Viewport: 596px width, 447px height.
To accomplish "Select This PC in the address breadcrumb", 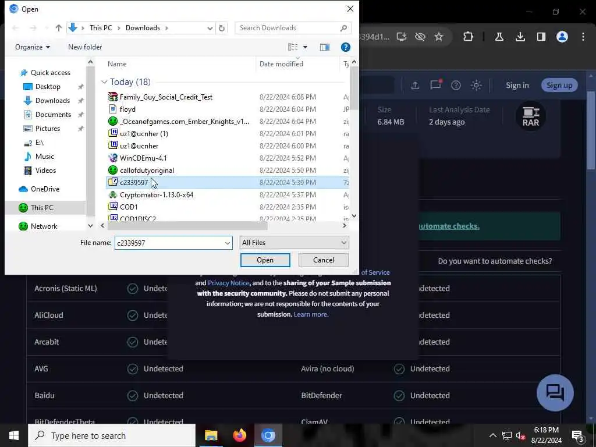I will [101, 28].
